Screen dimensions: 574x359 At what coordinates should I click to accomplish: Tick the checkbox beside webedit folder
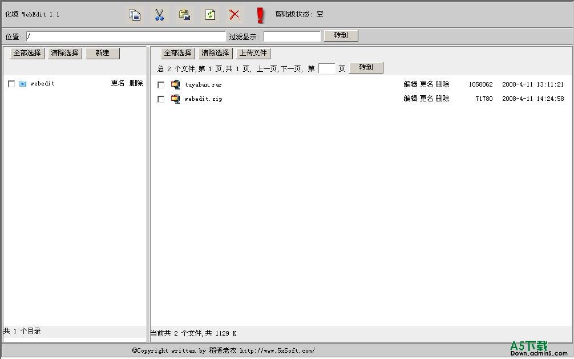(x=11, y=84)
